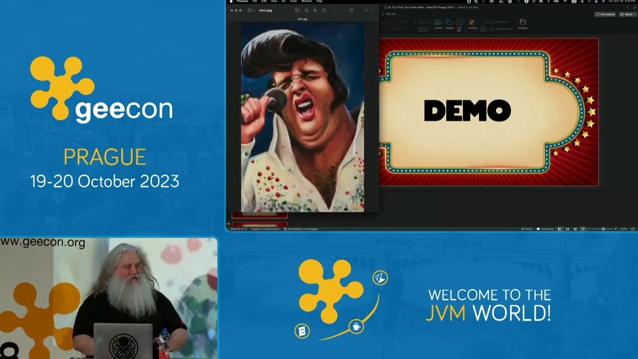This screenshot has width=638, height=359.
Task: Open the Tools menu
Action: click(x=294, y=1)
